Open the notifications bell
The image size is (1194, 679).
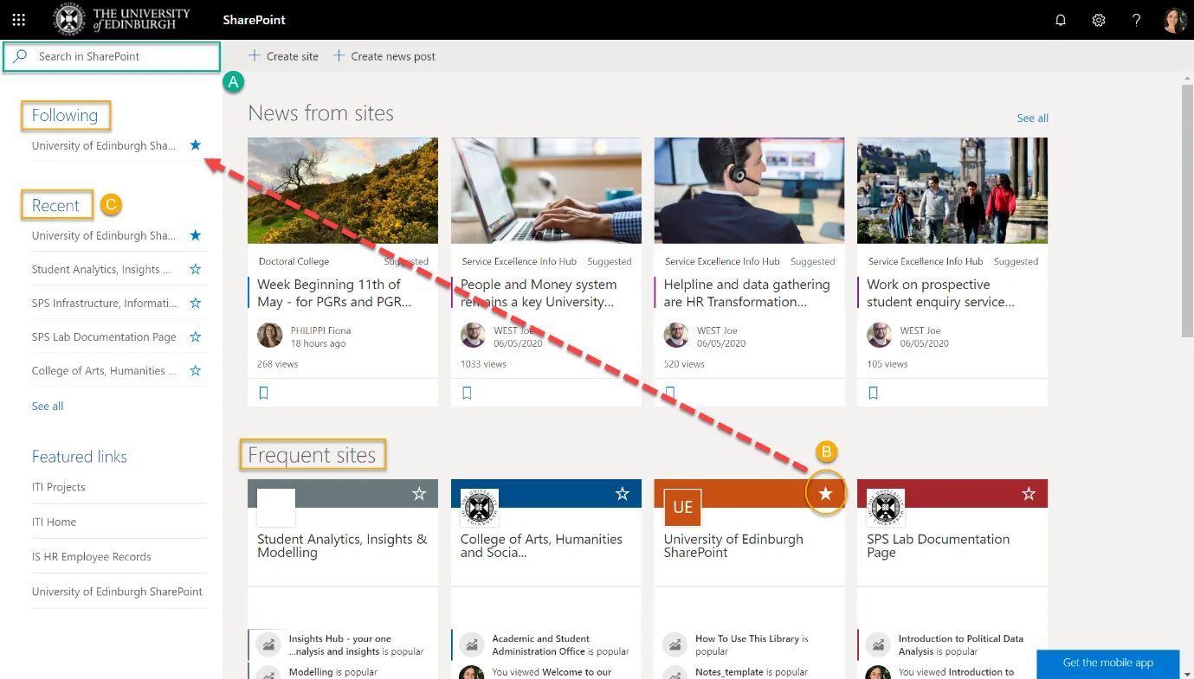point(1060,19)
